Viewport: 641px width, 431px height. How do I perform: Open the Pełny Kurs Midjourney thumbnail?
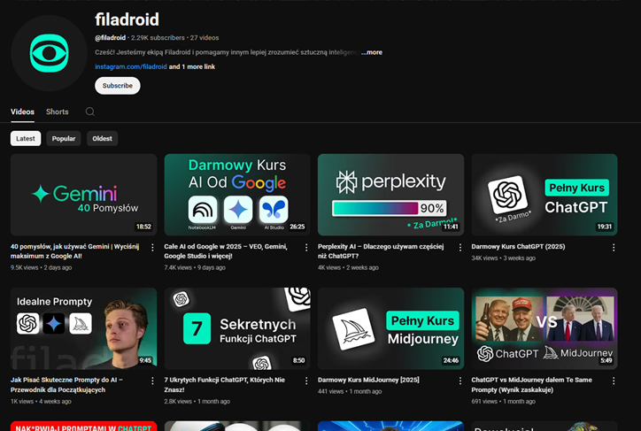tap(390, 328)
